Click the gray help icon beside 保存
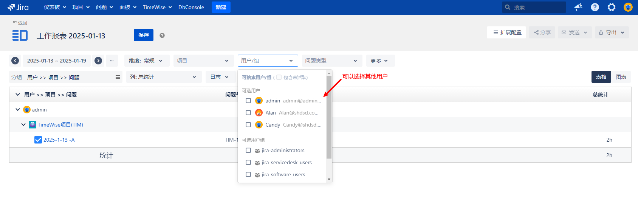The height and width of the screenshot is (200, 638). pos(162,35)
